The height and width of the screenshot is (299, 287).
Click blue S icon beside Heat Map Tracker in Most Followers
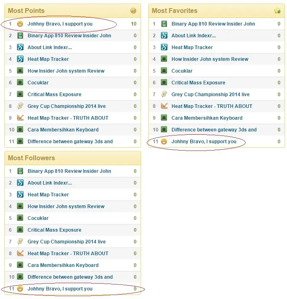[x=20, y=194]
